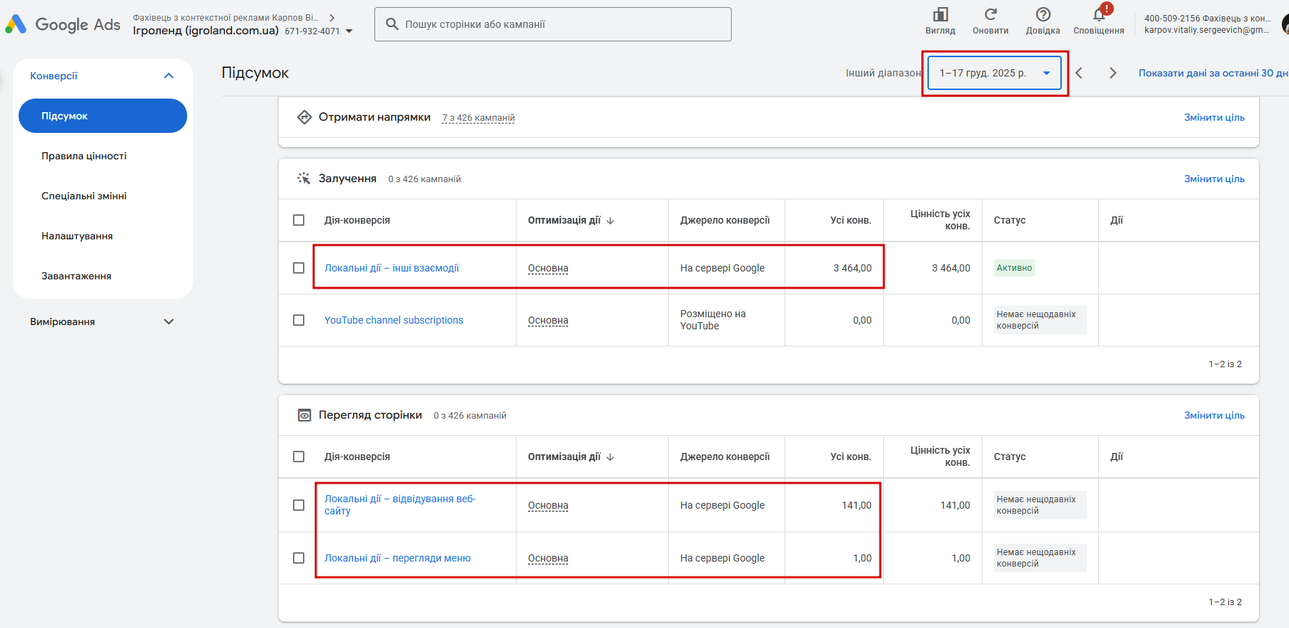Click the Оновити refresh icon
This screenshot has height=628, width=1289.
990,15
